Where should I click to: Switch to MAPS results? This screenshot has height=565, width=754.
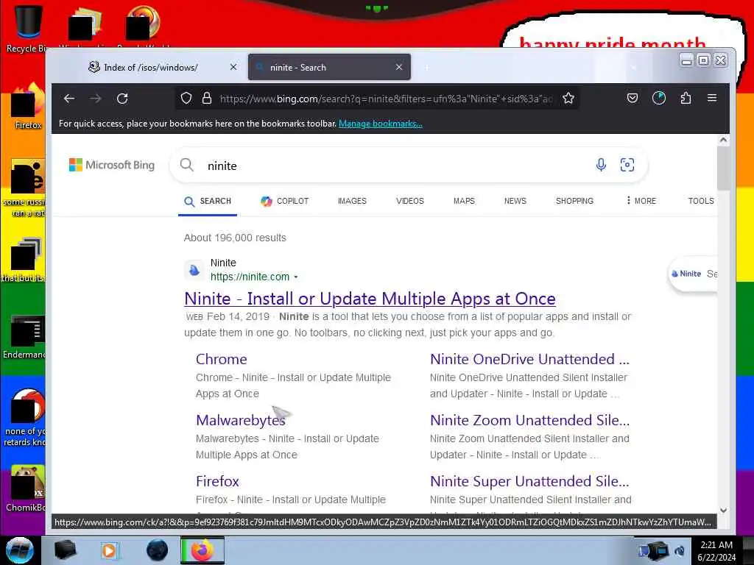tap(464, 201)
